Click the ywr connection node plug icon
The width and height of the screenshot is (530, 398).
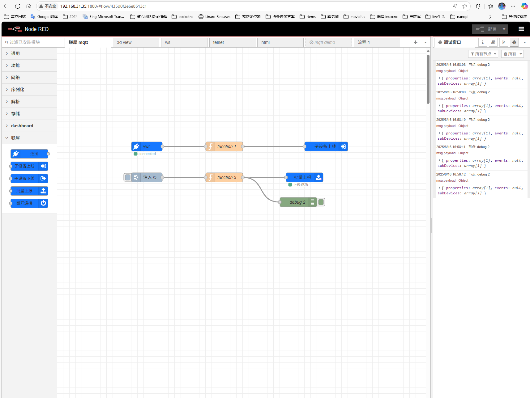[136, 146]
